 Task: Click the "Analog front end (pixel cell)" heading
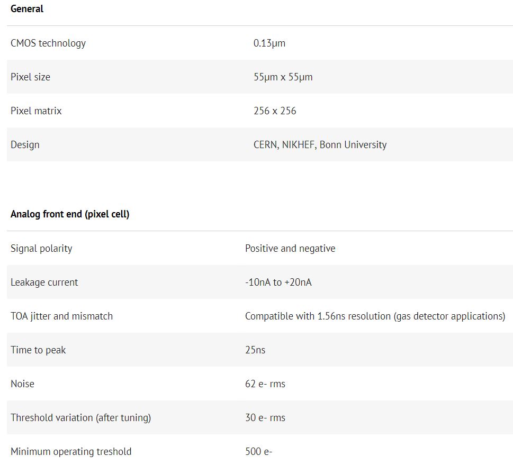pyautogui.click(x=70, y=214)
